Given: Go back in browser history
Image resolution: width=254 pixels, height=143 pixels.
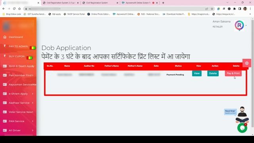Looking at the screenshot, I should [x=4, y=9].
